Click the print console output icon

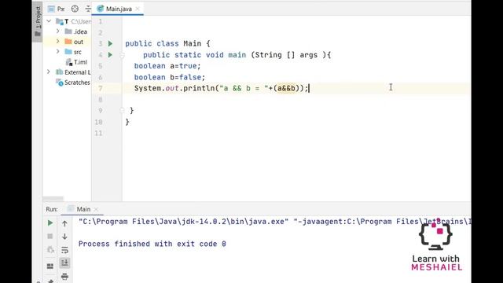[64, 276]
